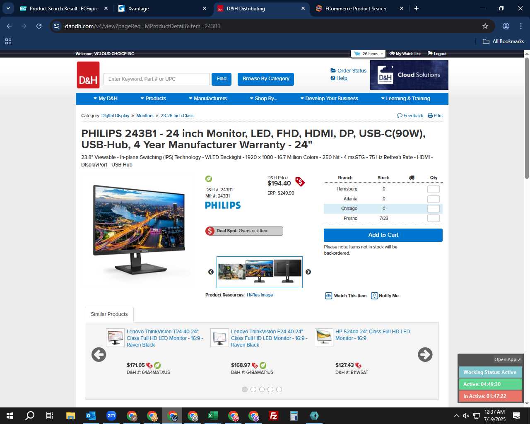Open Lenovo ThinkVision T24-40 product link
Viewport: 530px width, 424px height.
click(x=165, y=338)
